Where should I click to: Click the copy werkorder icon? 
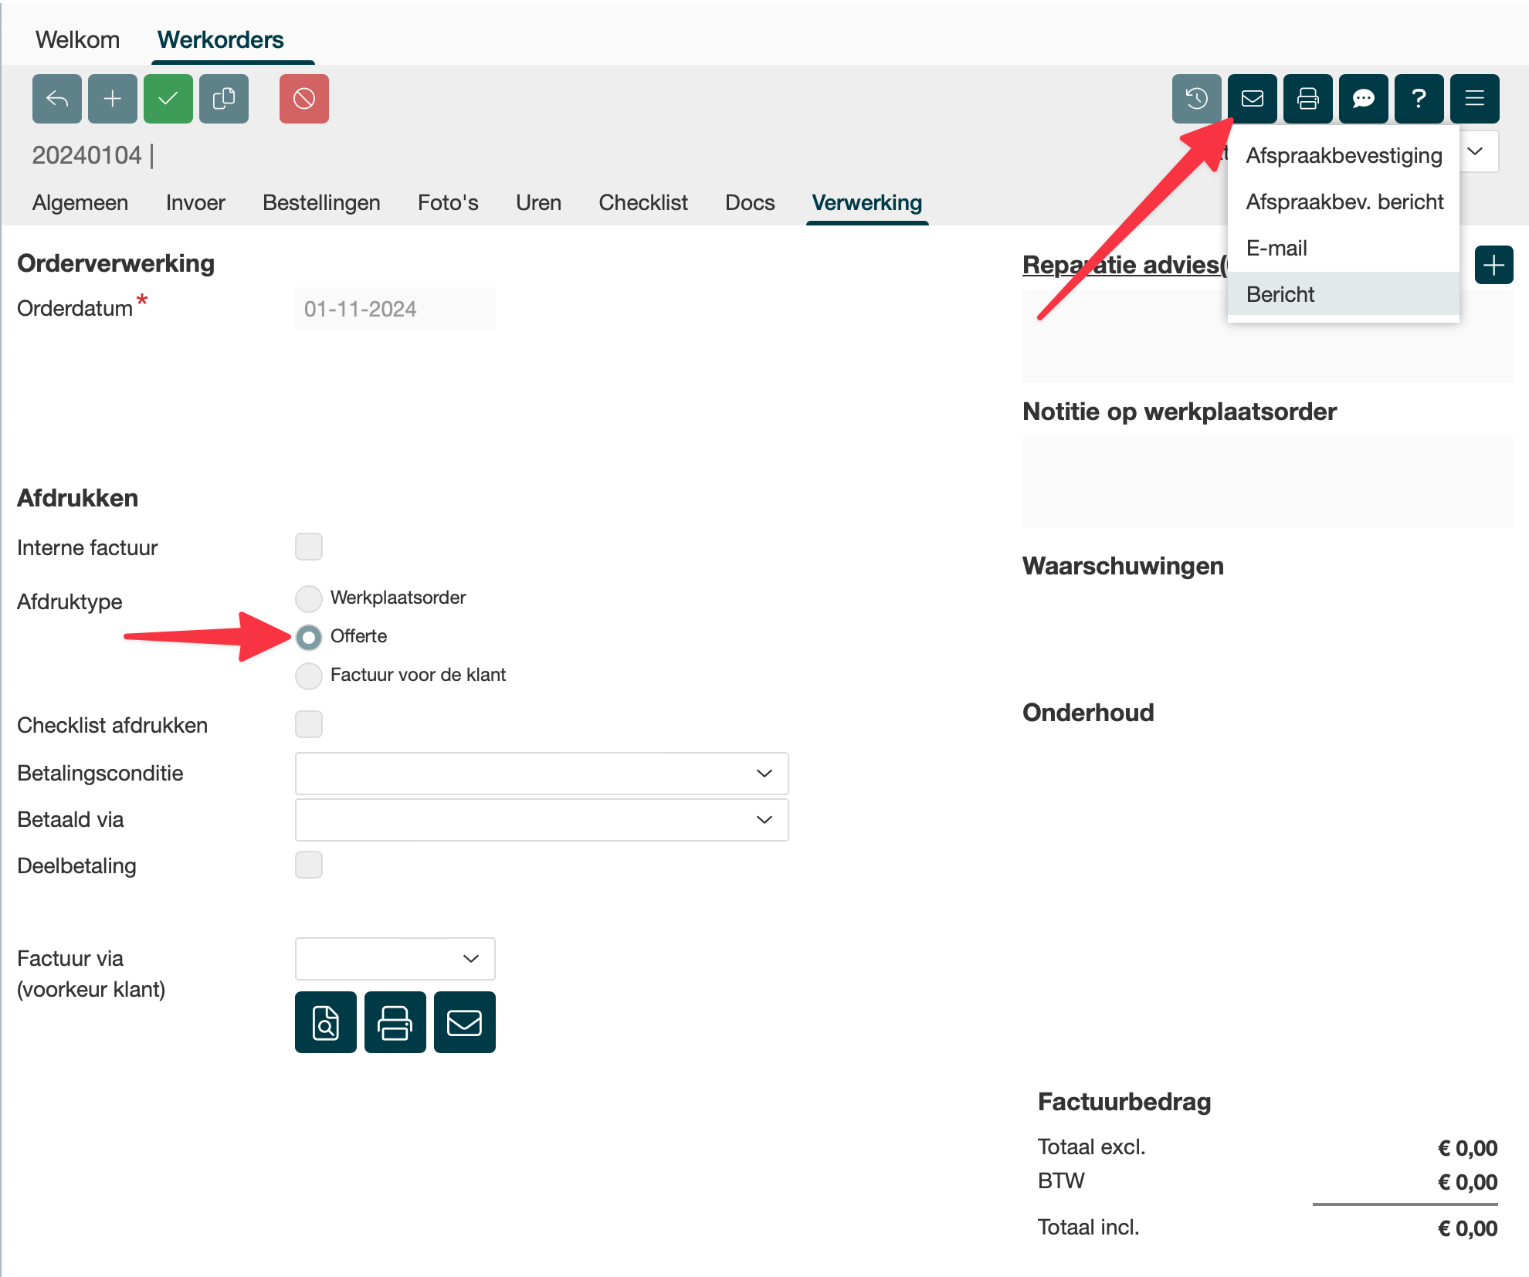[224, 99]
